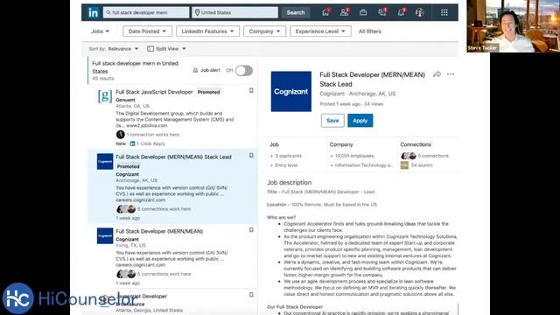Open the LinkedIn home logo
The height and width of the screenshot is (315, 560).
click(x=93, y=12)
